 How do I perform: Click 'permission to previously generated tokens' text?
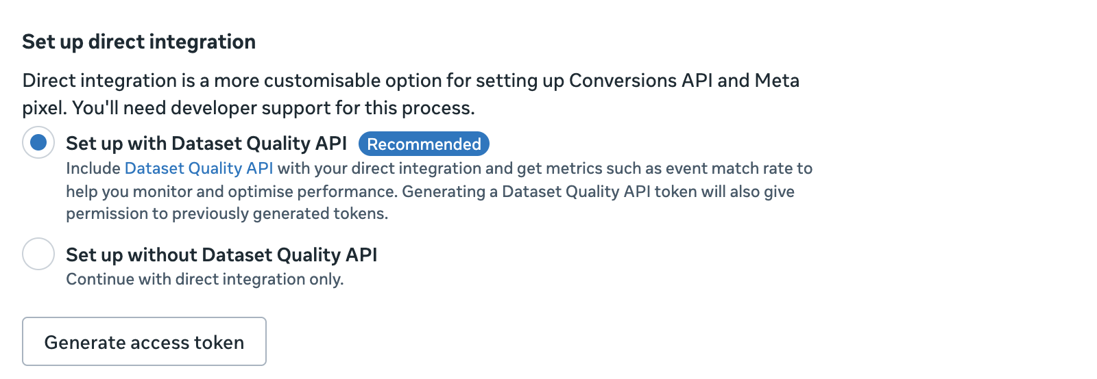[x=226, y=213]
